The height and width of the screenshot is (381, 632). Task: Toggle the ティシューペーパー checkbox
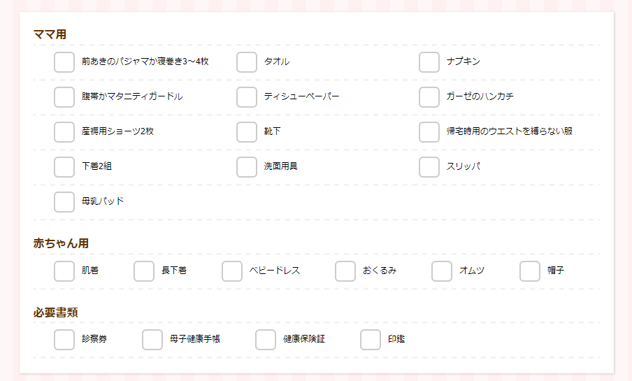[247, 97]
